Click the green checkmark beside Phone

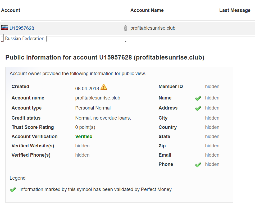click(x=198, y=165)
